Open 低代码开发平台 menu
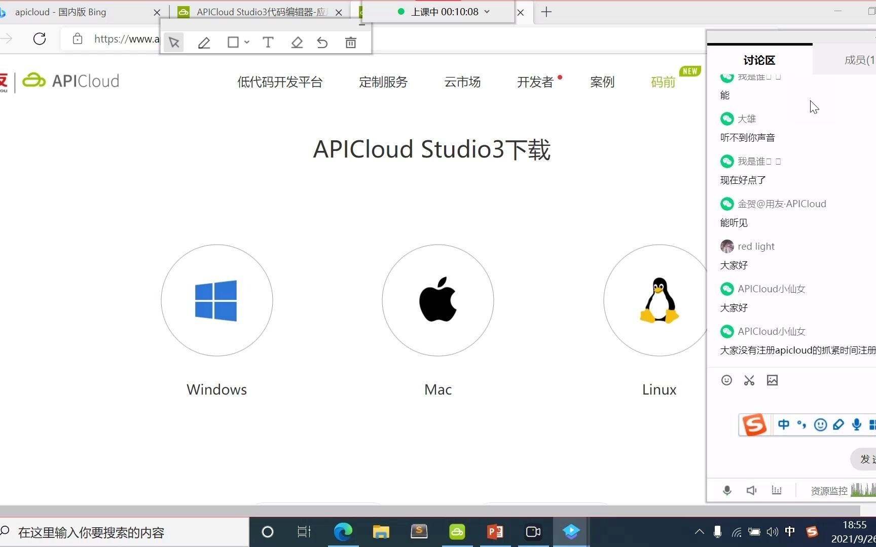The height and width of the screenshot is (547, 876). point(280,82)
